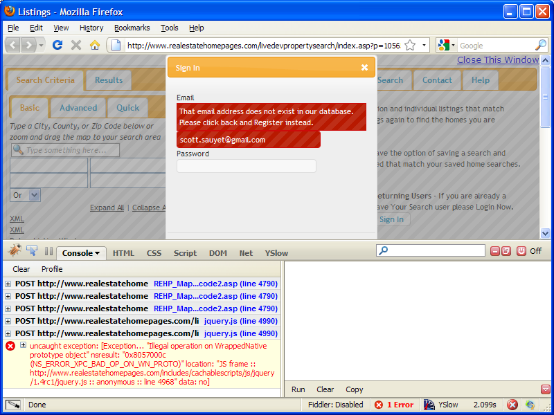Reload the page with the refresh icon
The image size is (554, 415).
coord(57,45)
